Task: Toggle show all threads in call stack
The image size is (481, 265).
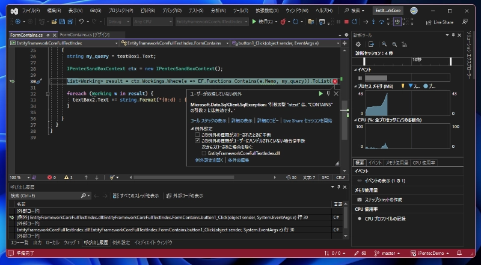Action: click(x=136, y=196)
